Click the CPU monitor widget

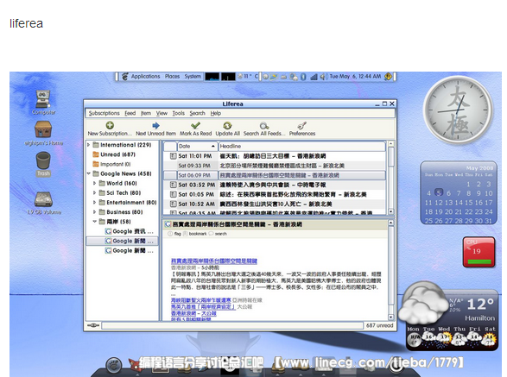[x=478, y=252]
